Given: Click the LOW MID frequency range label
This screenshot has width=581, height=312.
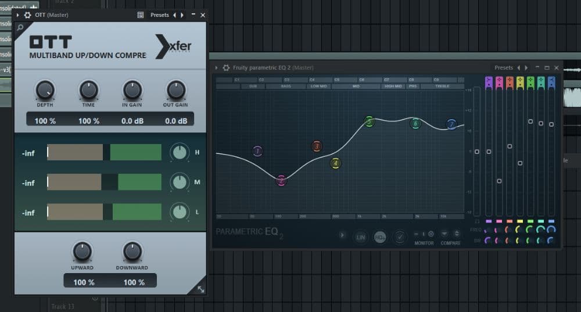Looking at the screenshot, I should [x=318, y=86].
